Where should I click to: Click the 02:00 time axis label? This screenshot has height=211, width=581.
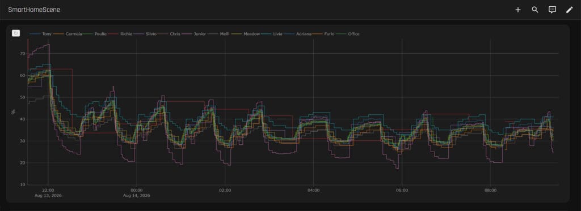(x=225, y=190)
